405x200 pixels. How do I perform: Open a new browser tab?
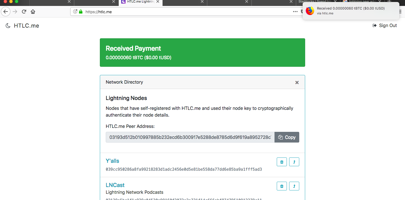tap(390, 2)
